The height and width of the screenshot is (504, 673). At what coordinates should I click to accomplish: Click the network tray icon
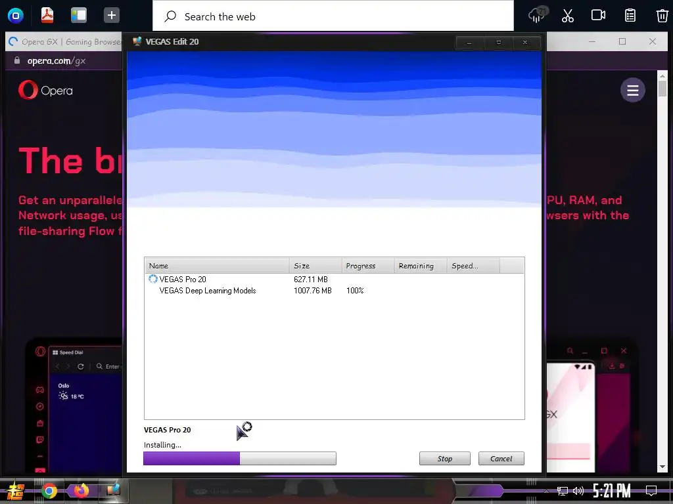(563, 491)
